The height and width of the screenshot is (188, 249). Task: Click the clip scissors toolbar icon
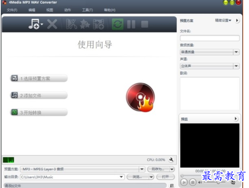click(72, 24)
